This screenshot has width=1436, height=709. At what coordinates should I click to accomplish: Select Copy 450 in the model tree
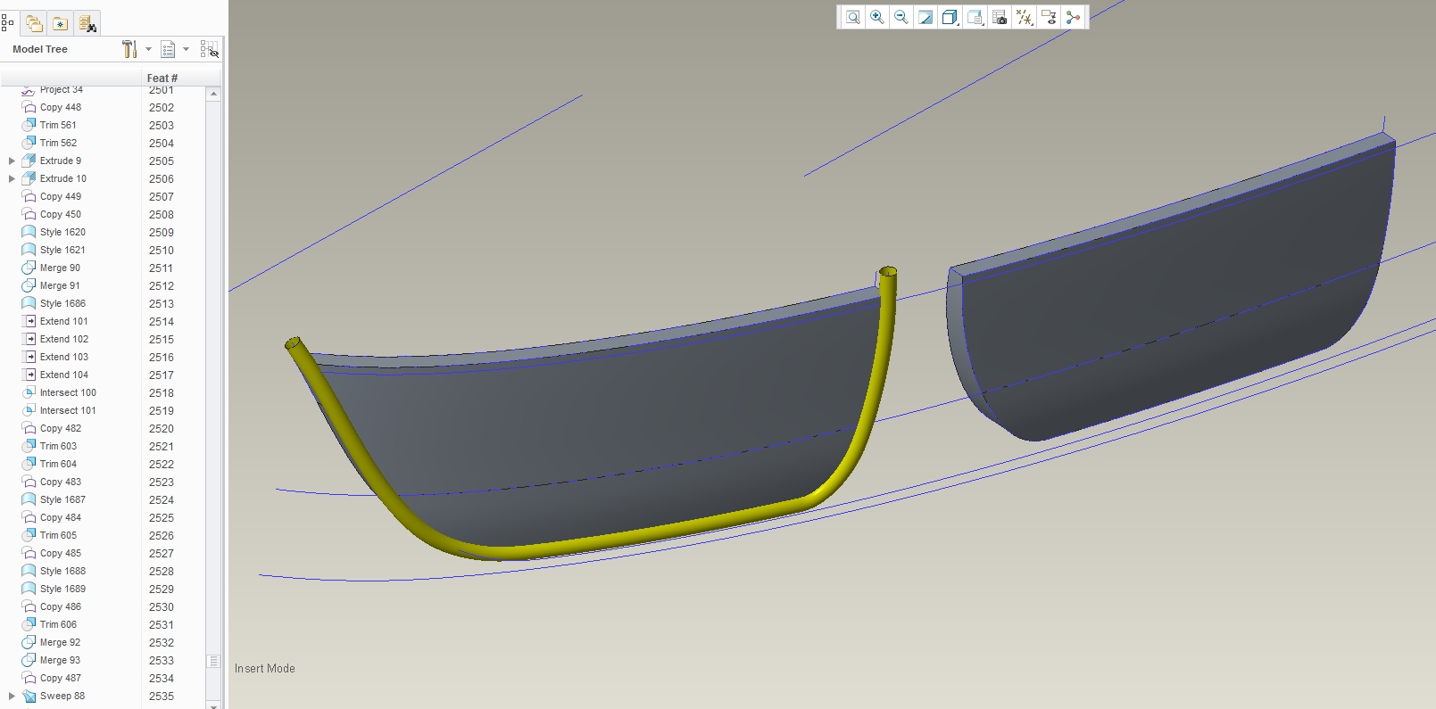click(x=61, y=214)
